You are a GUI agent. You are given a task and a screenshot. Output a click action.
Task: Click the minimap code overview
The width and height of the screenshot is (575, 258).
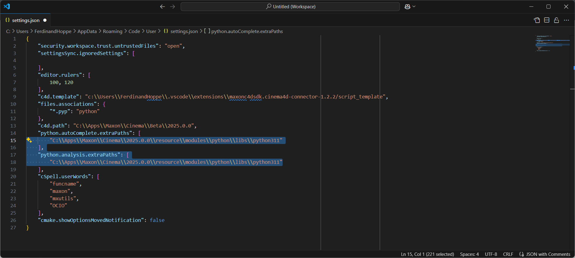[x=552, y=43]
